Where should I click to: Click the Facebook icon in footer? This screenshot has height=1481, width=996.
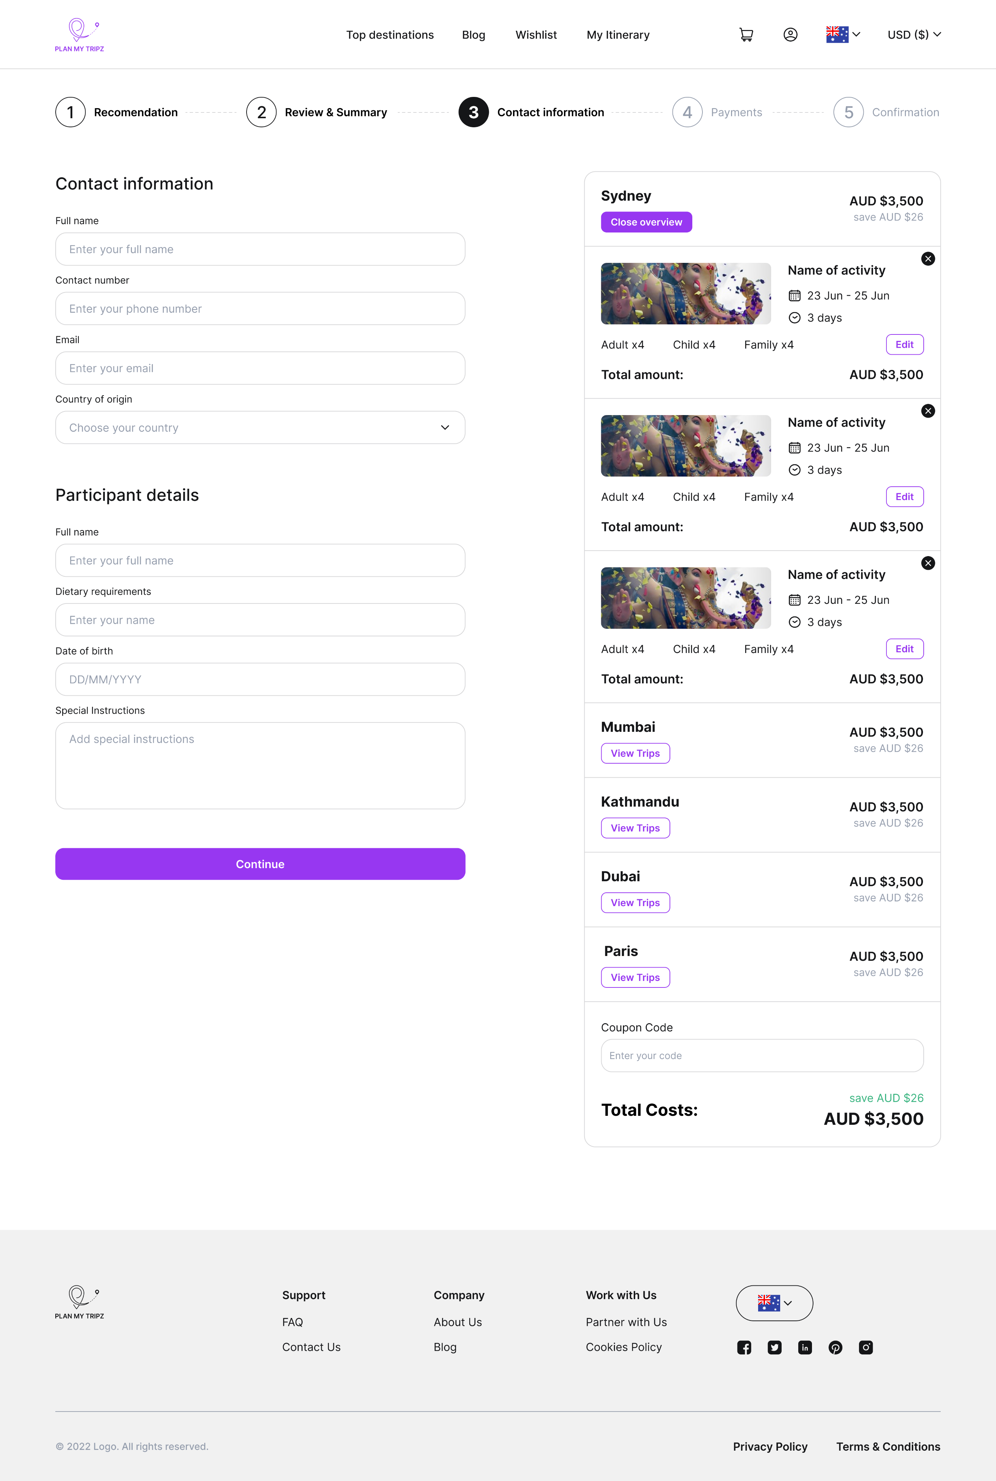(x=744, y=1348)
